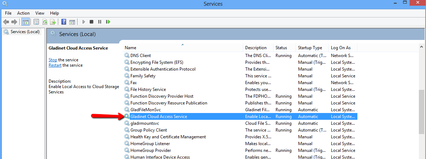
Task: Click the Stop Service square icon
Action: 91,22
